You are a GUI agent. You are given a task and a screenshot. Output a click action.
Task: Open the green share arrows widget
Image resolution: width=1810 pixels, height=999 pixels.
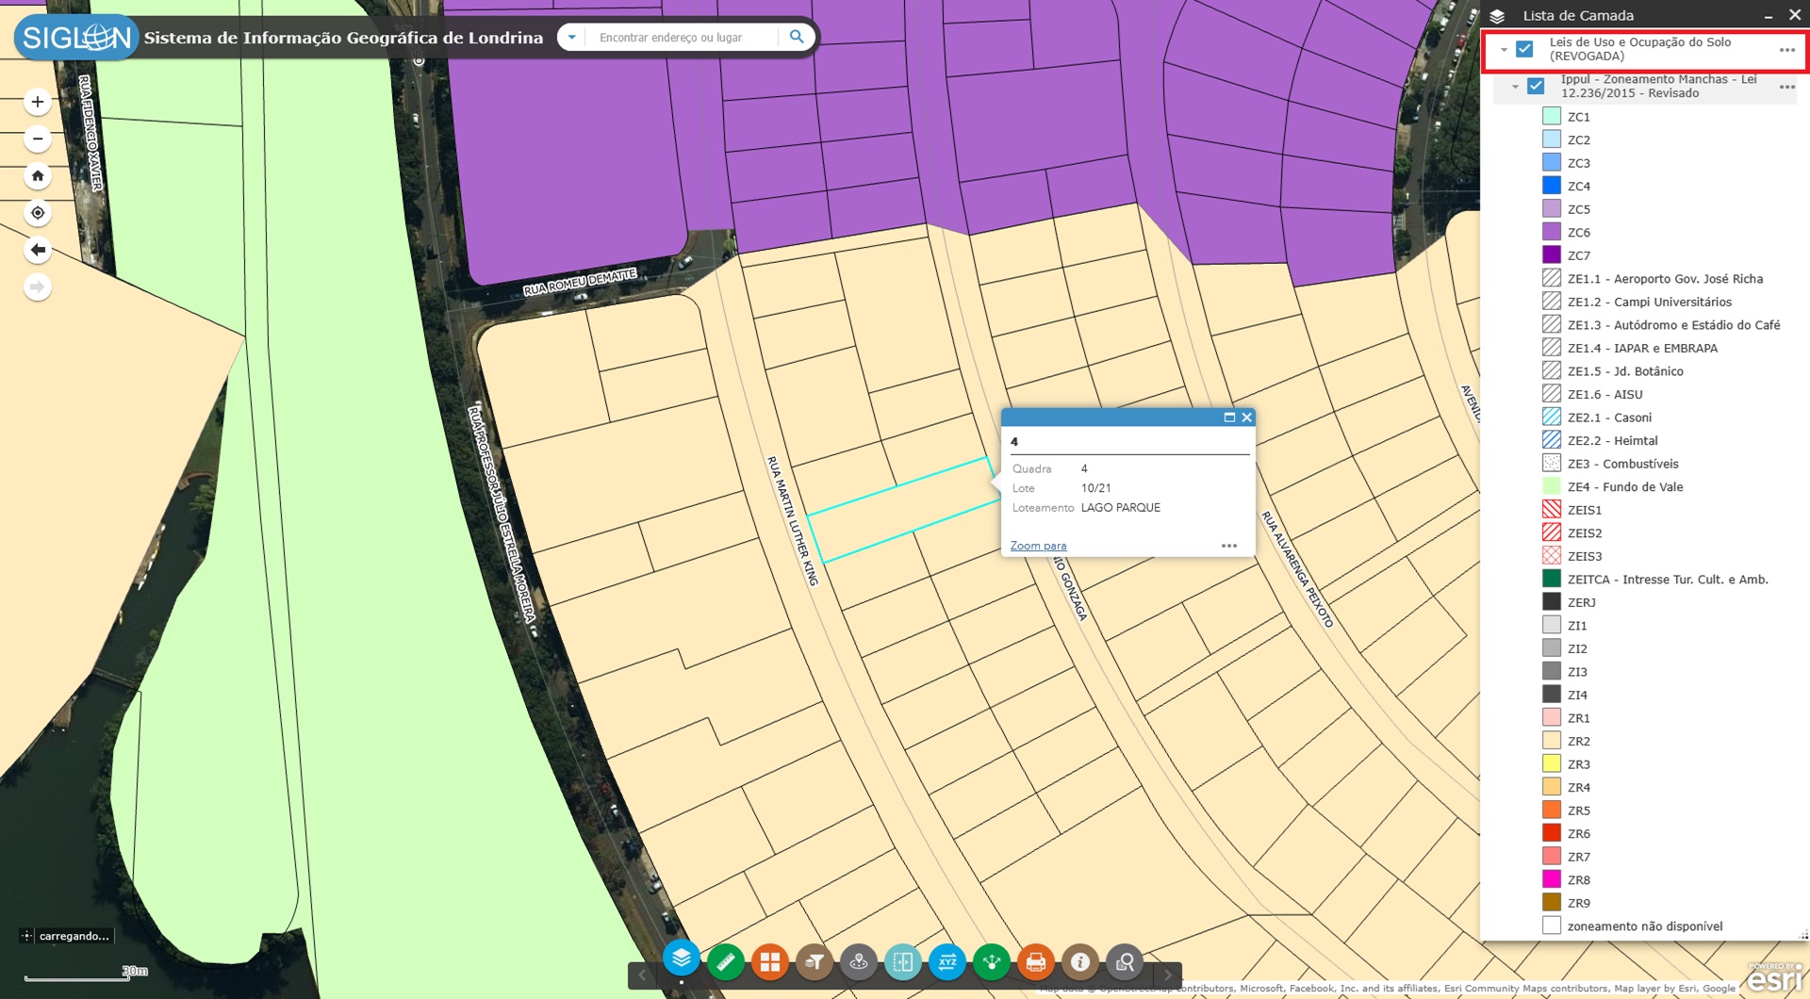click(991, 962)
